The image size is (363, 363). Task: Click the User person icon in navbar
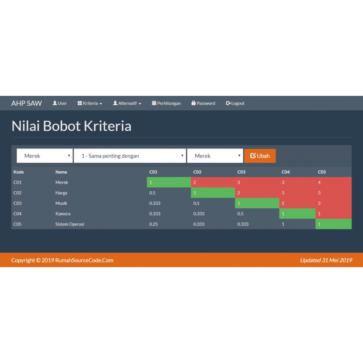(55, 103)
